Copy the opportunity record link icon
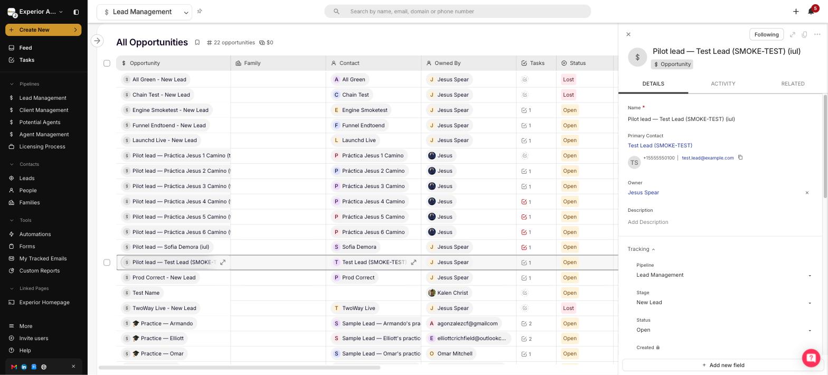Image resolution: width=828 pixels, height=375 pixels. pos(804,34)
